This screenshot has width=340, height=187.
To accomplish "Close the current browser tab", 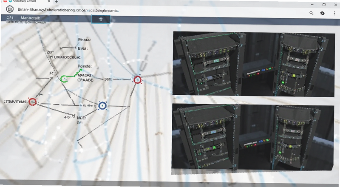I will coord(49,1).
